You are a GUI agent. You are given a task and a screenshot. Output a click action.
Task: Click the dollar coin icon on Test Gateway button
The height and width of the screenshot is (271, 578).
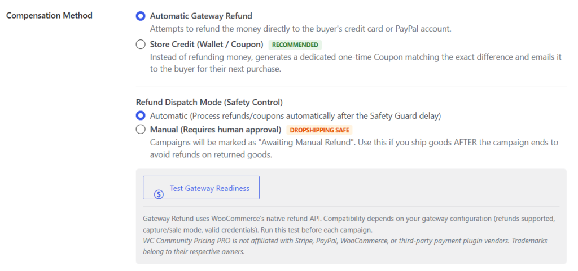159,194
